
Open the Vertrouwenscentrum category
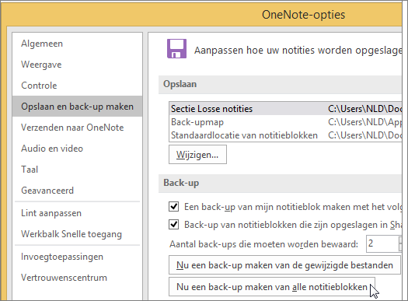point(77,278)
